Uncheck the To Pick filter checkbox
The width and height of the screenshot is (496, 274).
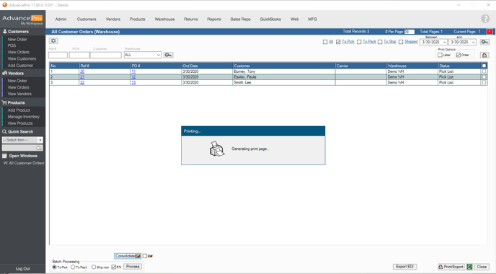(338, 42)
